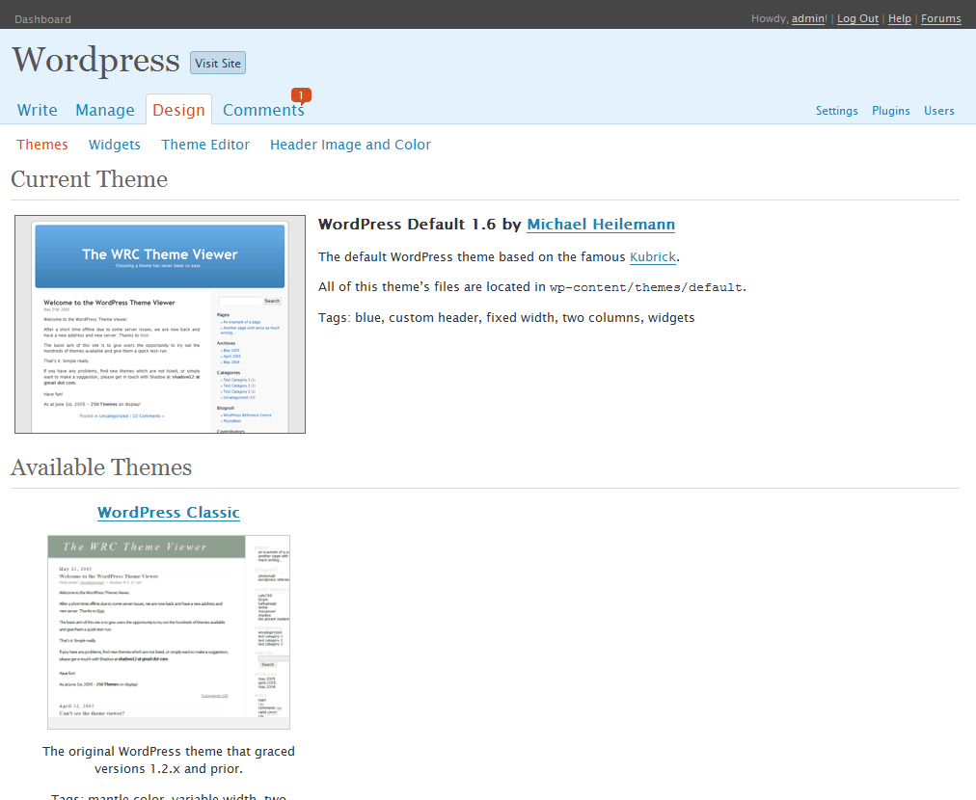Open the WordPress Classic theme title link
This screenshot has height=800, width=976.
[x=169, y=512]
